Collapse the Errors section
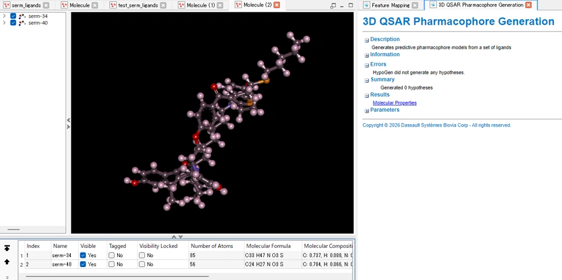The height and width of the screenshot is (280, 562). [366, 65]
